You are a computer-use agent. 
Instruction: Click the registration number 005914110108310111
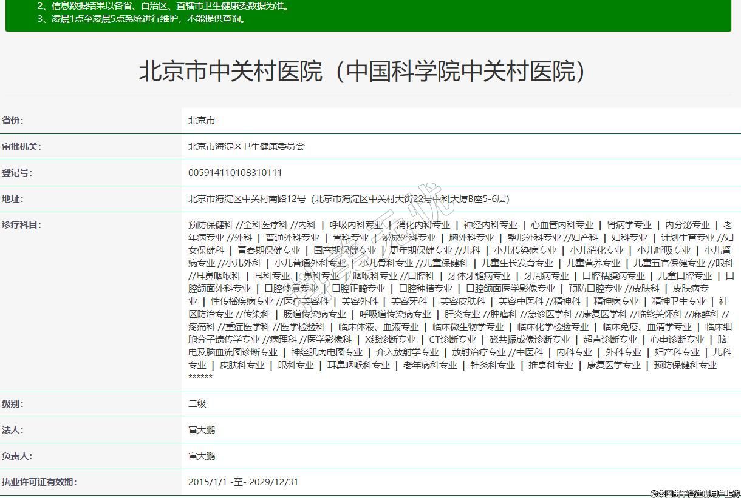click(x=235, y=173)
